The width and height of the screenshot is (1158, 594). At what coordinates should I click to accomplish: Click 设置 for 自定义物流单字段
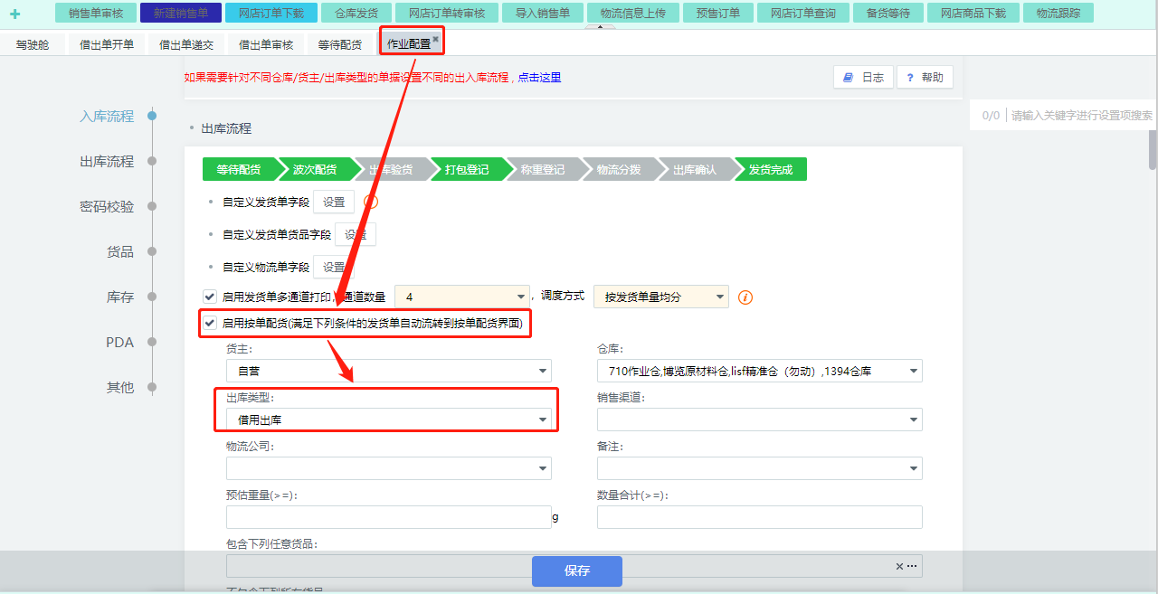[x=334, y=268]
